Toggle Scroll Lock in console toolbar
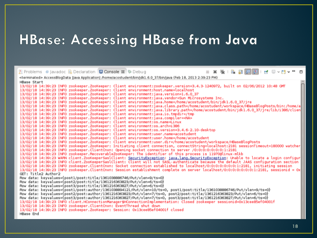The height and width of the screenshot is (238, 317). [x=240, y=72]
